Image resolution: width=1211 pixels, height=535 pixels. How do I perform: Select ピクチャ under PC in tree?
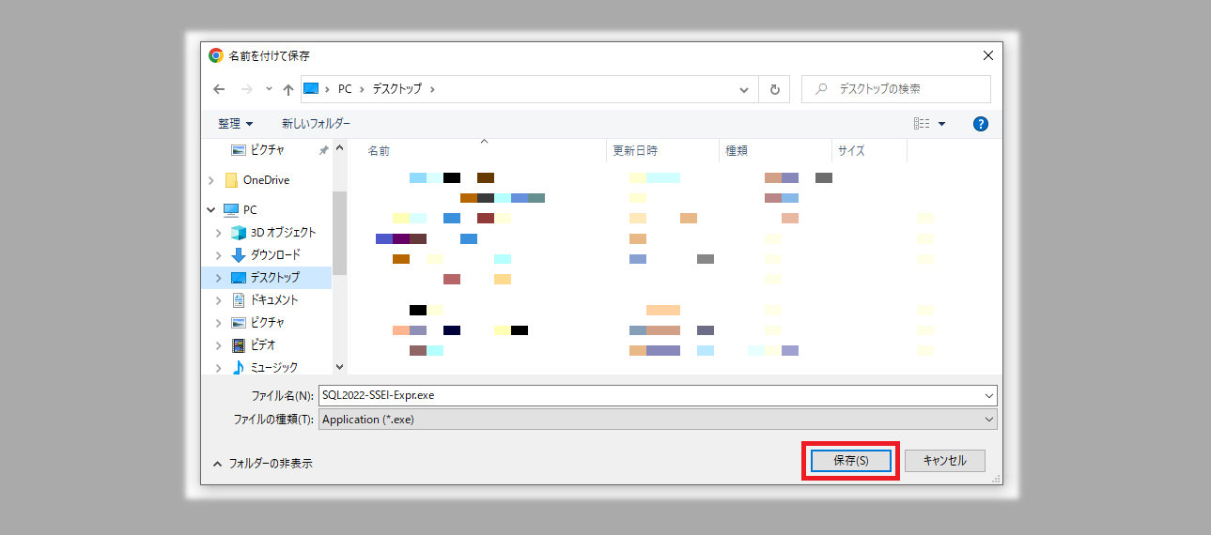tap(267, 323)
